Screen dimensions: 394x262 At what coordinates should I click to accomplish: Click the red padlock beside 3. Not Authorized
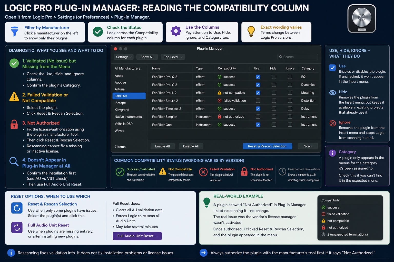(x=14, y=124)
